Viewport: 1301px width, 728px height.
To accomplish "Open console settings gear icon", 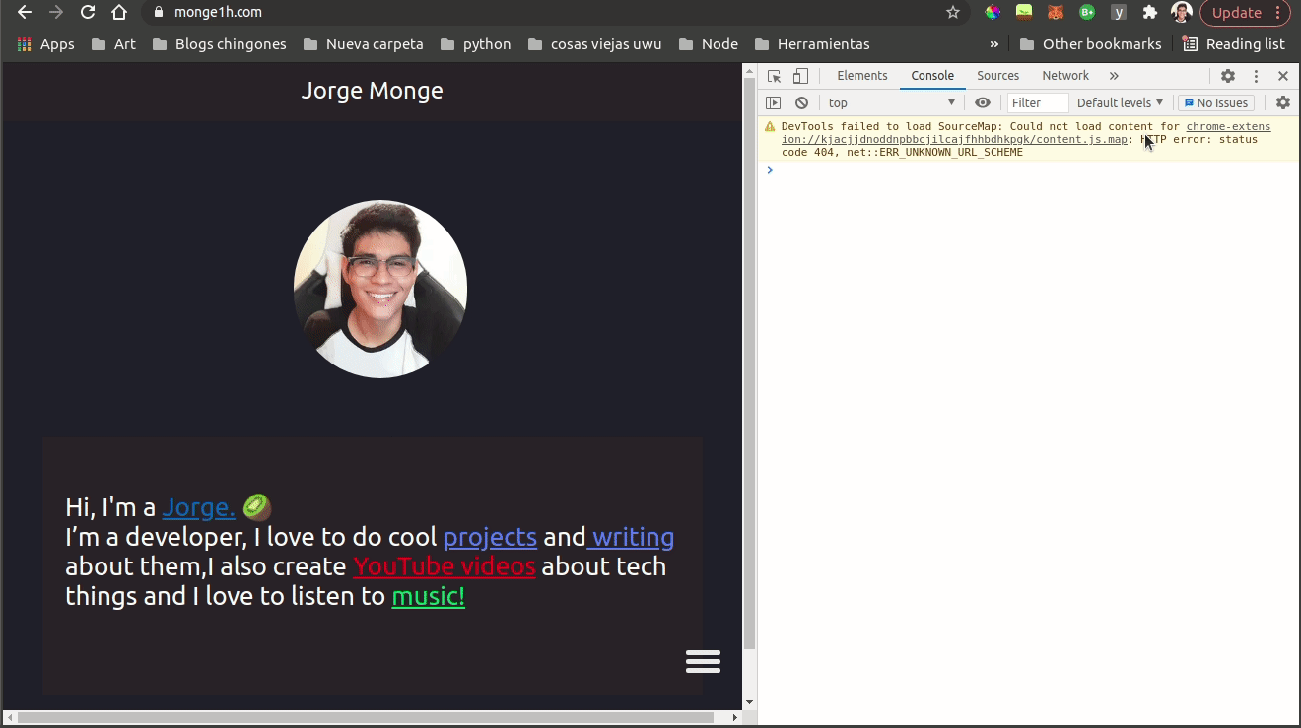I will (1283, 102).
